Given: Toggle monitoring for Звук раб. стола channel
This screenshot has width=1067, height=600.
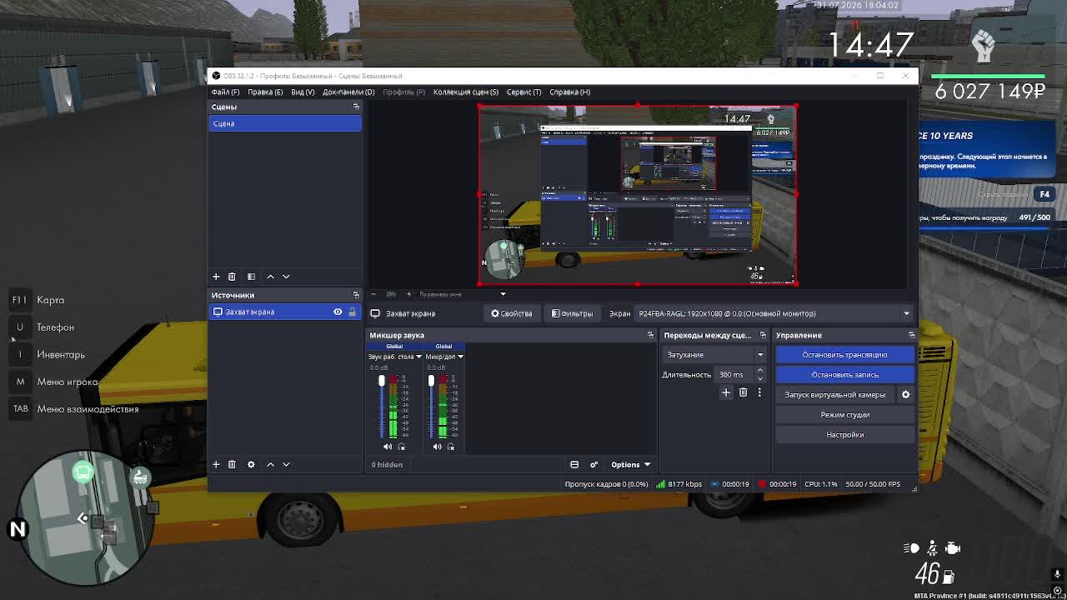Looking at the screenshot, I should [402, 447].
